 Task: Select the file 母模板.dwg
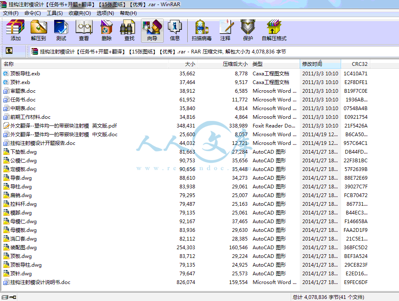[x=24, y=230]
